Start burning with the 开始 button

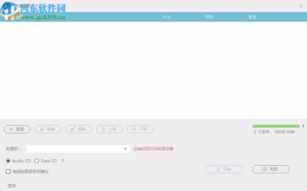(x=224, y=169)
